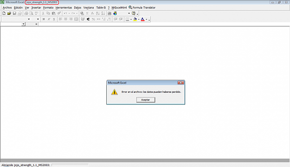Viewport: 290px width, 167px height.
Task: Apply the euro style icon
Action: click(x=88, y=19)
